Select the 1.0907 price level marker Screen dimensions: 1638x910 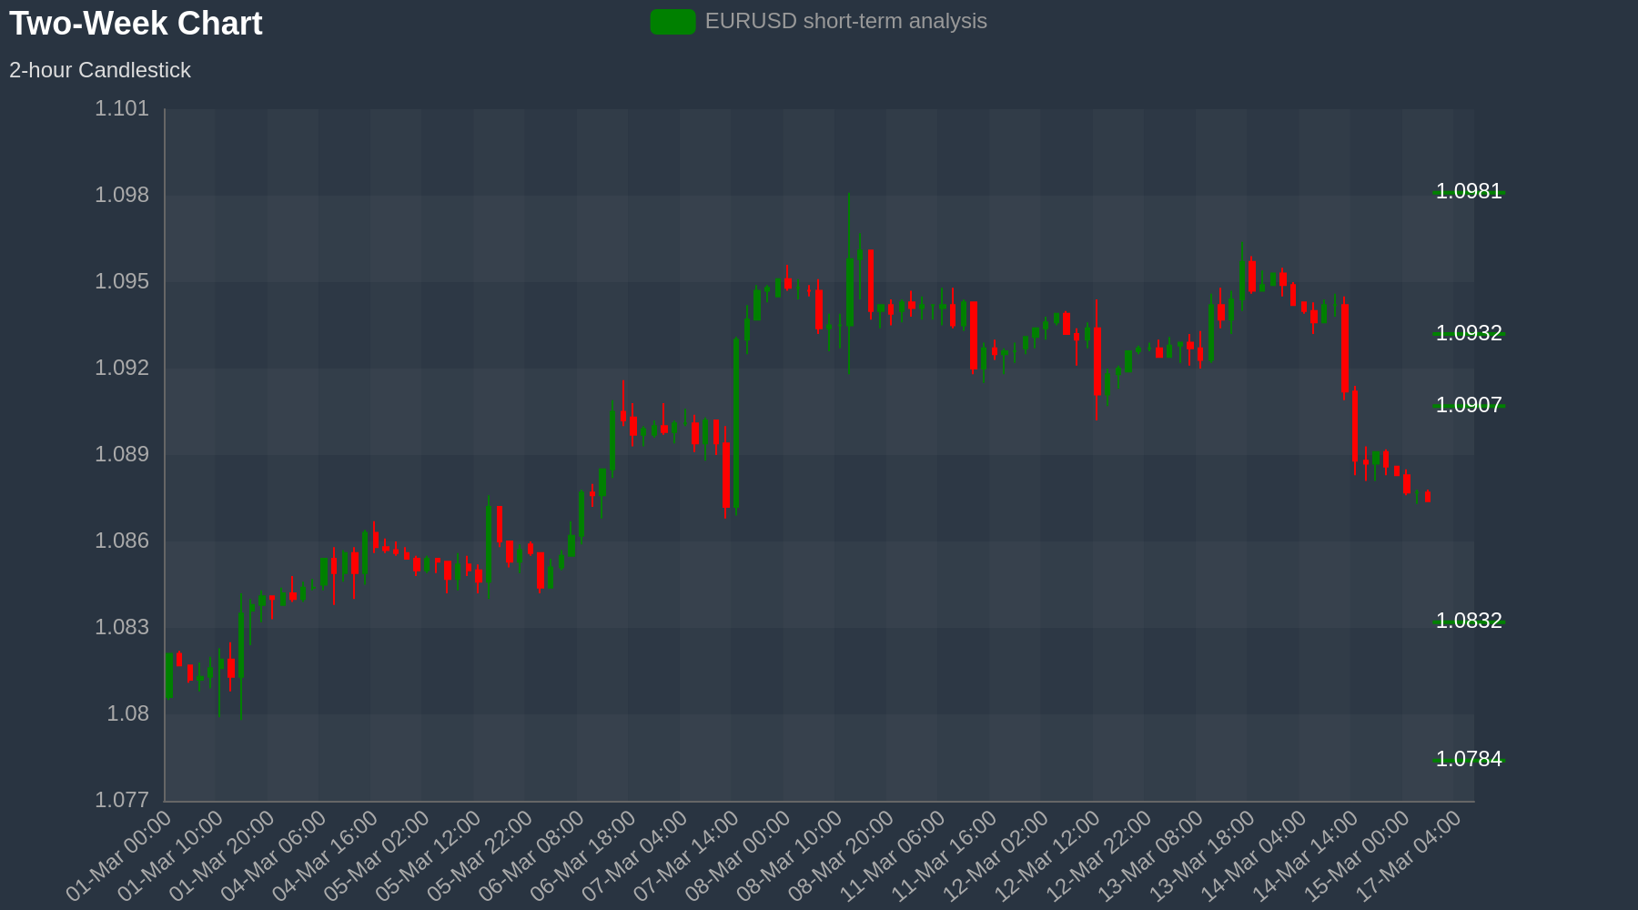pyautogui.click(x=1469, y=406)
